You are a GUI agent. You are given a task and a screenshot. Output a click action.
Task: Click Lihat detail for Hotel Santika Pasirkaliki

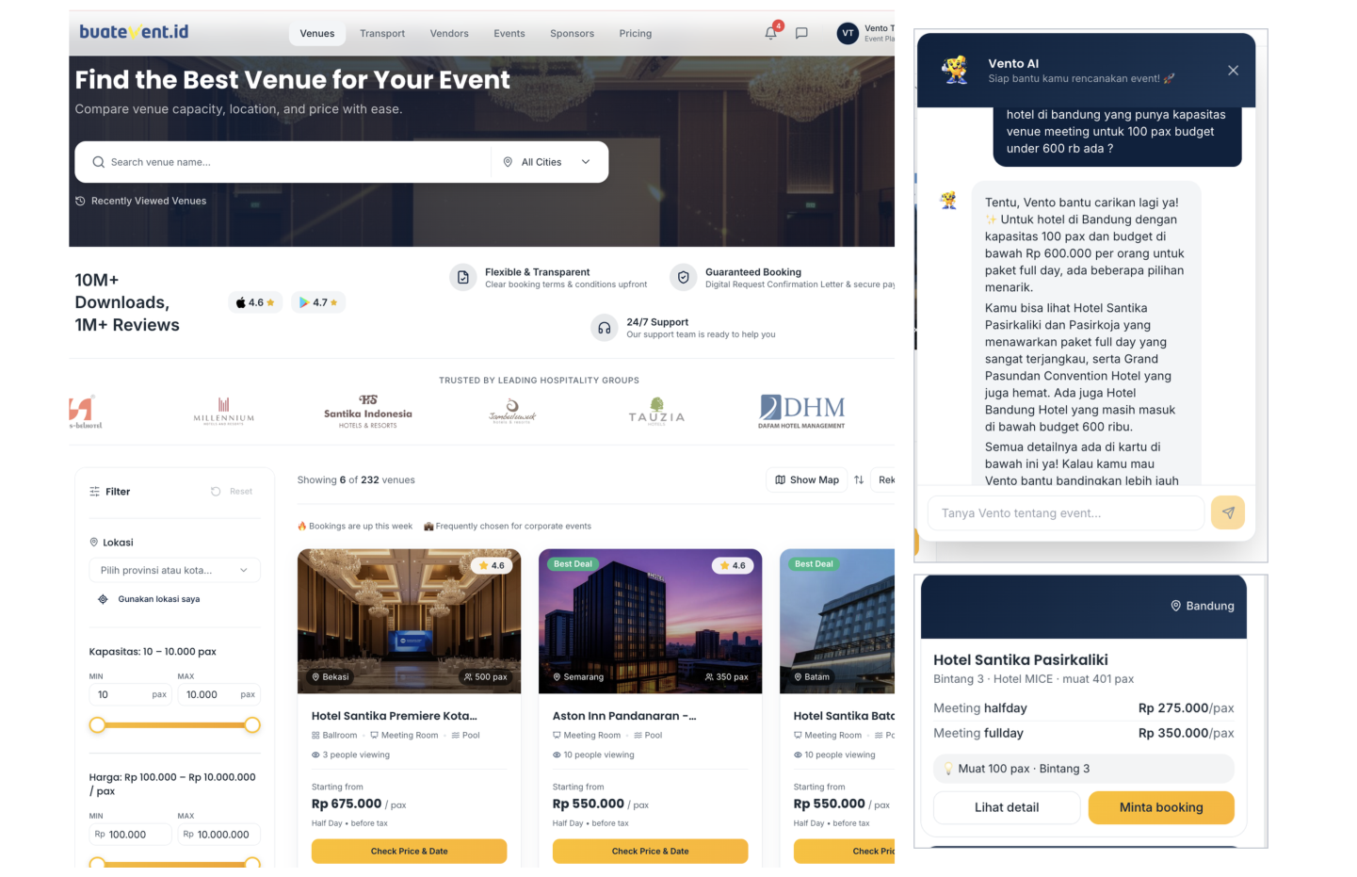1007,807
